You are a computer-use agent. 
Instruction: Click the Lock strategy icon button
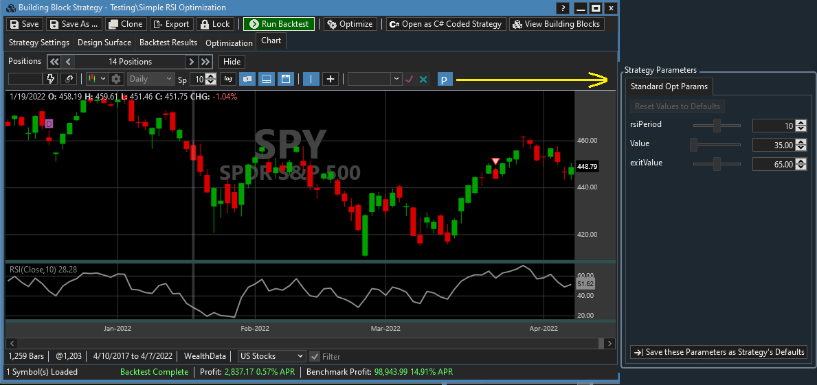pyautogui.click(x=215, y=24)
